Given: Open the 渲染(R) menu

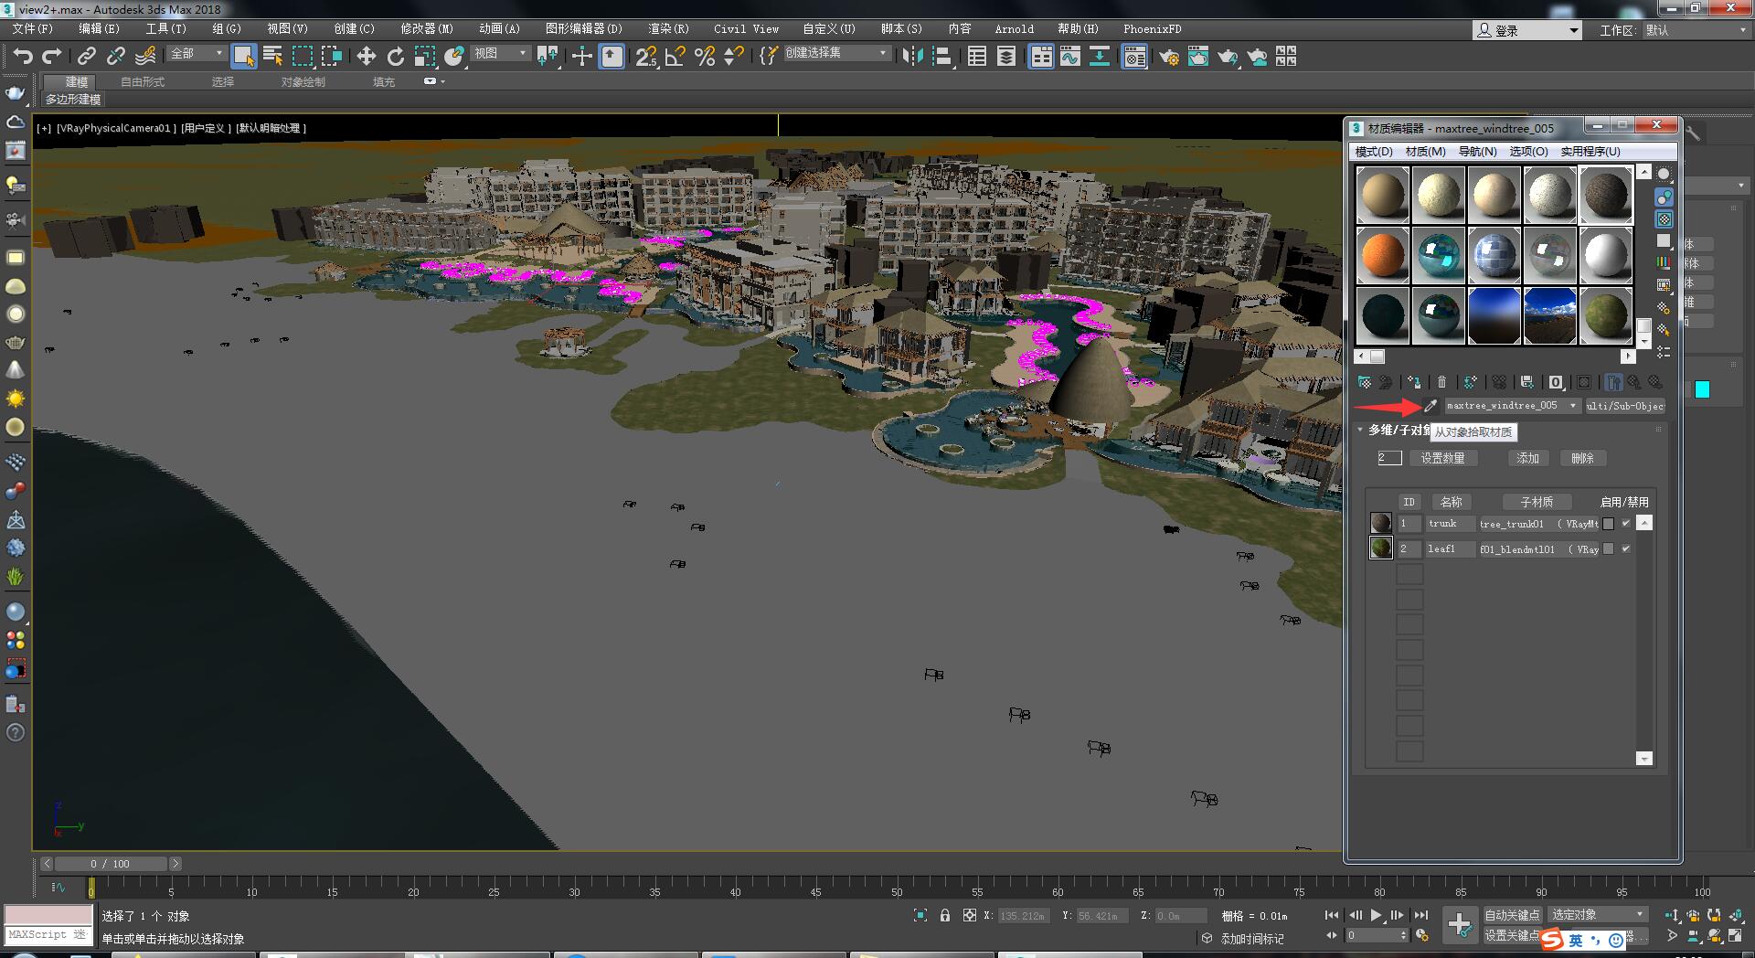Looking at the screenshot, I should point(668,29).
